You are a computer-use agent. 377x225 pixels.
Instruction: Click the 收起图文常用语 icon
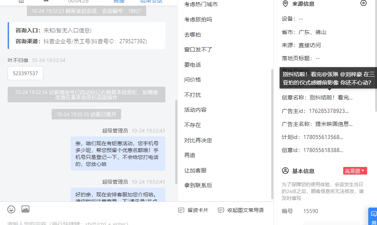click(221, 210)
